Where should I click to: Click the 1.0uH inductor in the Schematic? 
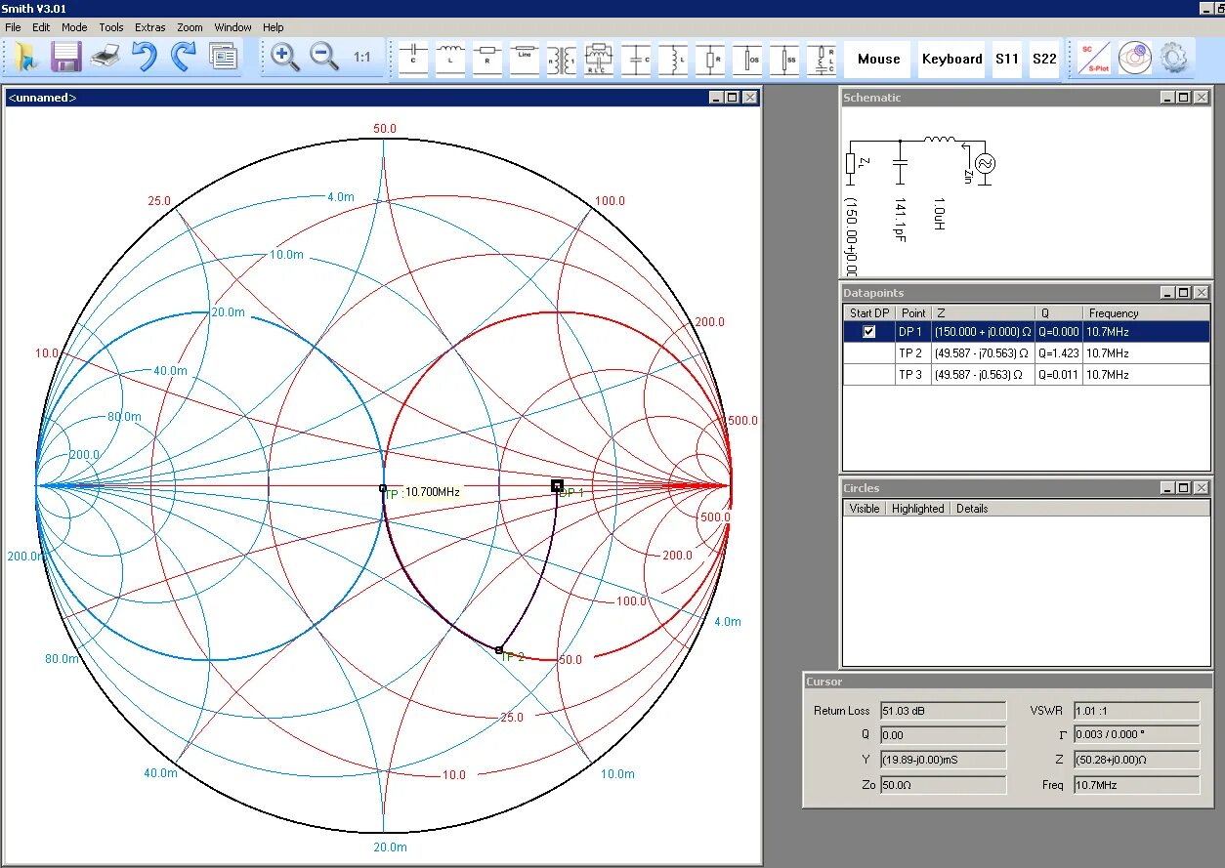pos(940,141)
